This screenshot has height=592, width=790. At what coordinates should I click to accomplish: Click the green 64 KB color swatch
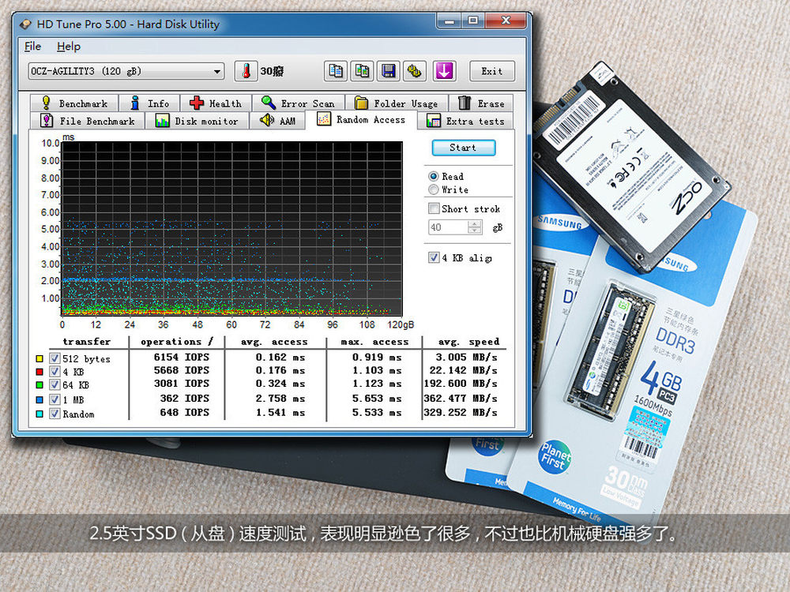click(39, 384)
